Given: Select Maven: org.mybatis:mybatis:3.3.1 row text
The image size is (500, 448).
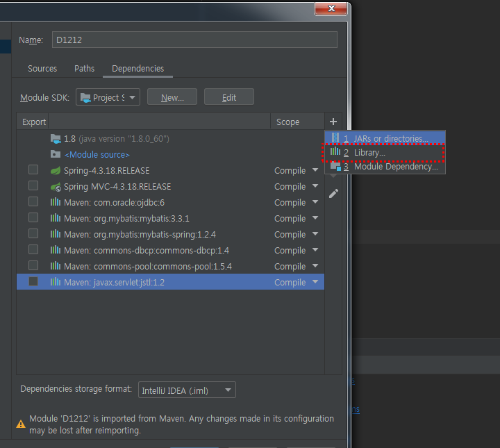Looking at the screenshot, I should click(126, 218).
